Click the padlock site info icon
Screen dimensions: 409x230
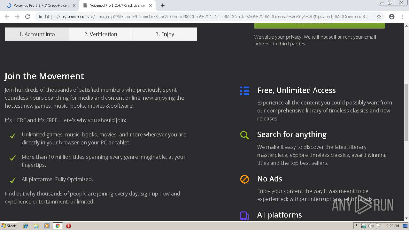[x=40, y=17]
